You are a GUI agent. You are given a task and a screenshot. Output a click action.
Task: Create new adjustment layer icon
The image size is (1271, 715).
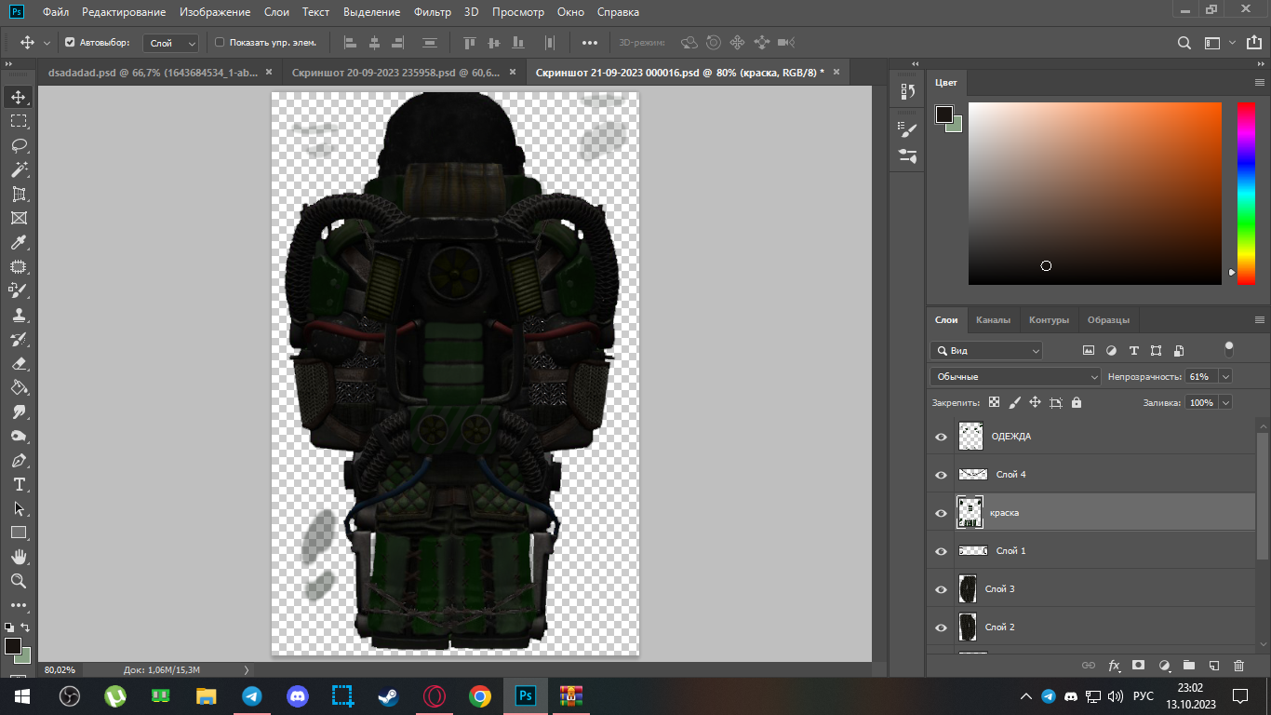(x=1163, y=666)
